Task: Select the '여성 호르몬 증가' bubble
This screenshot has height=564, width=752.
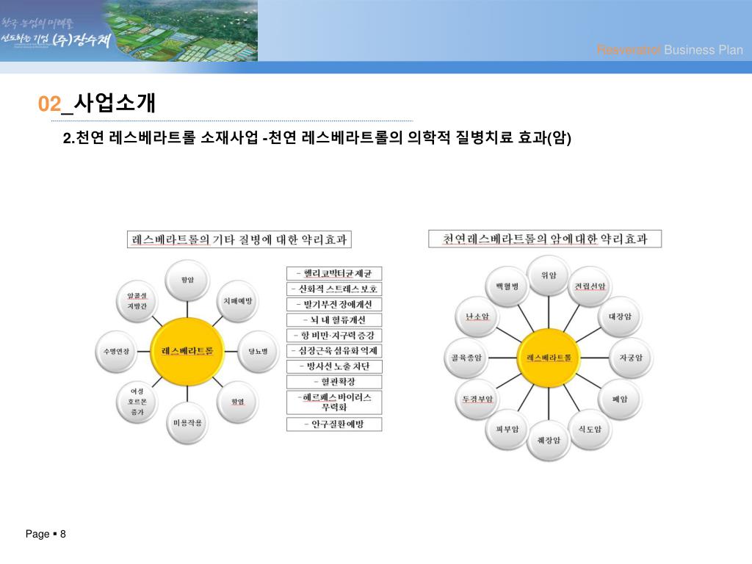Action: (137, 402)
